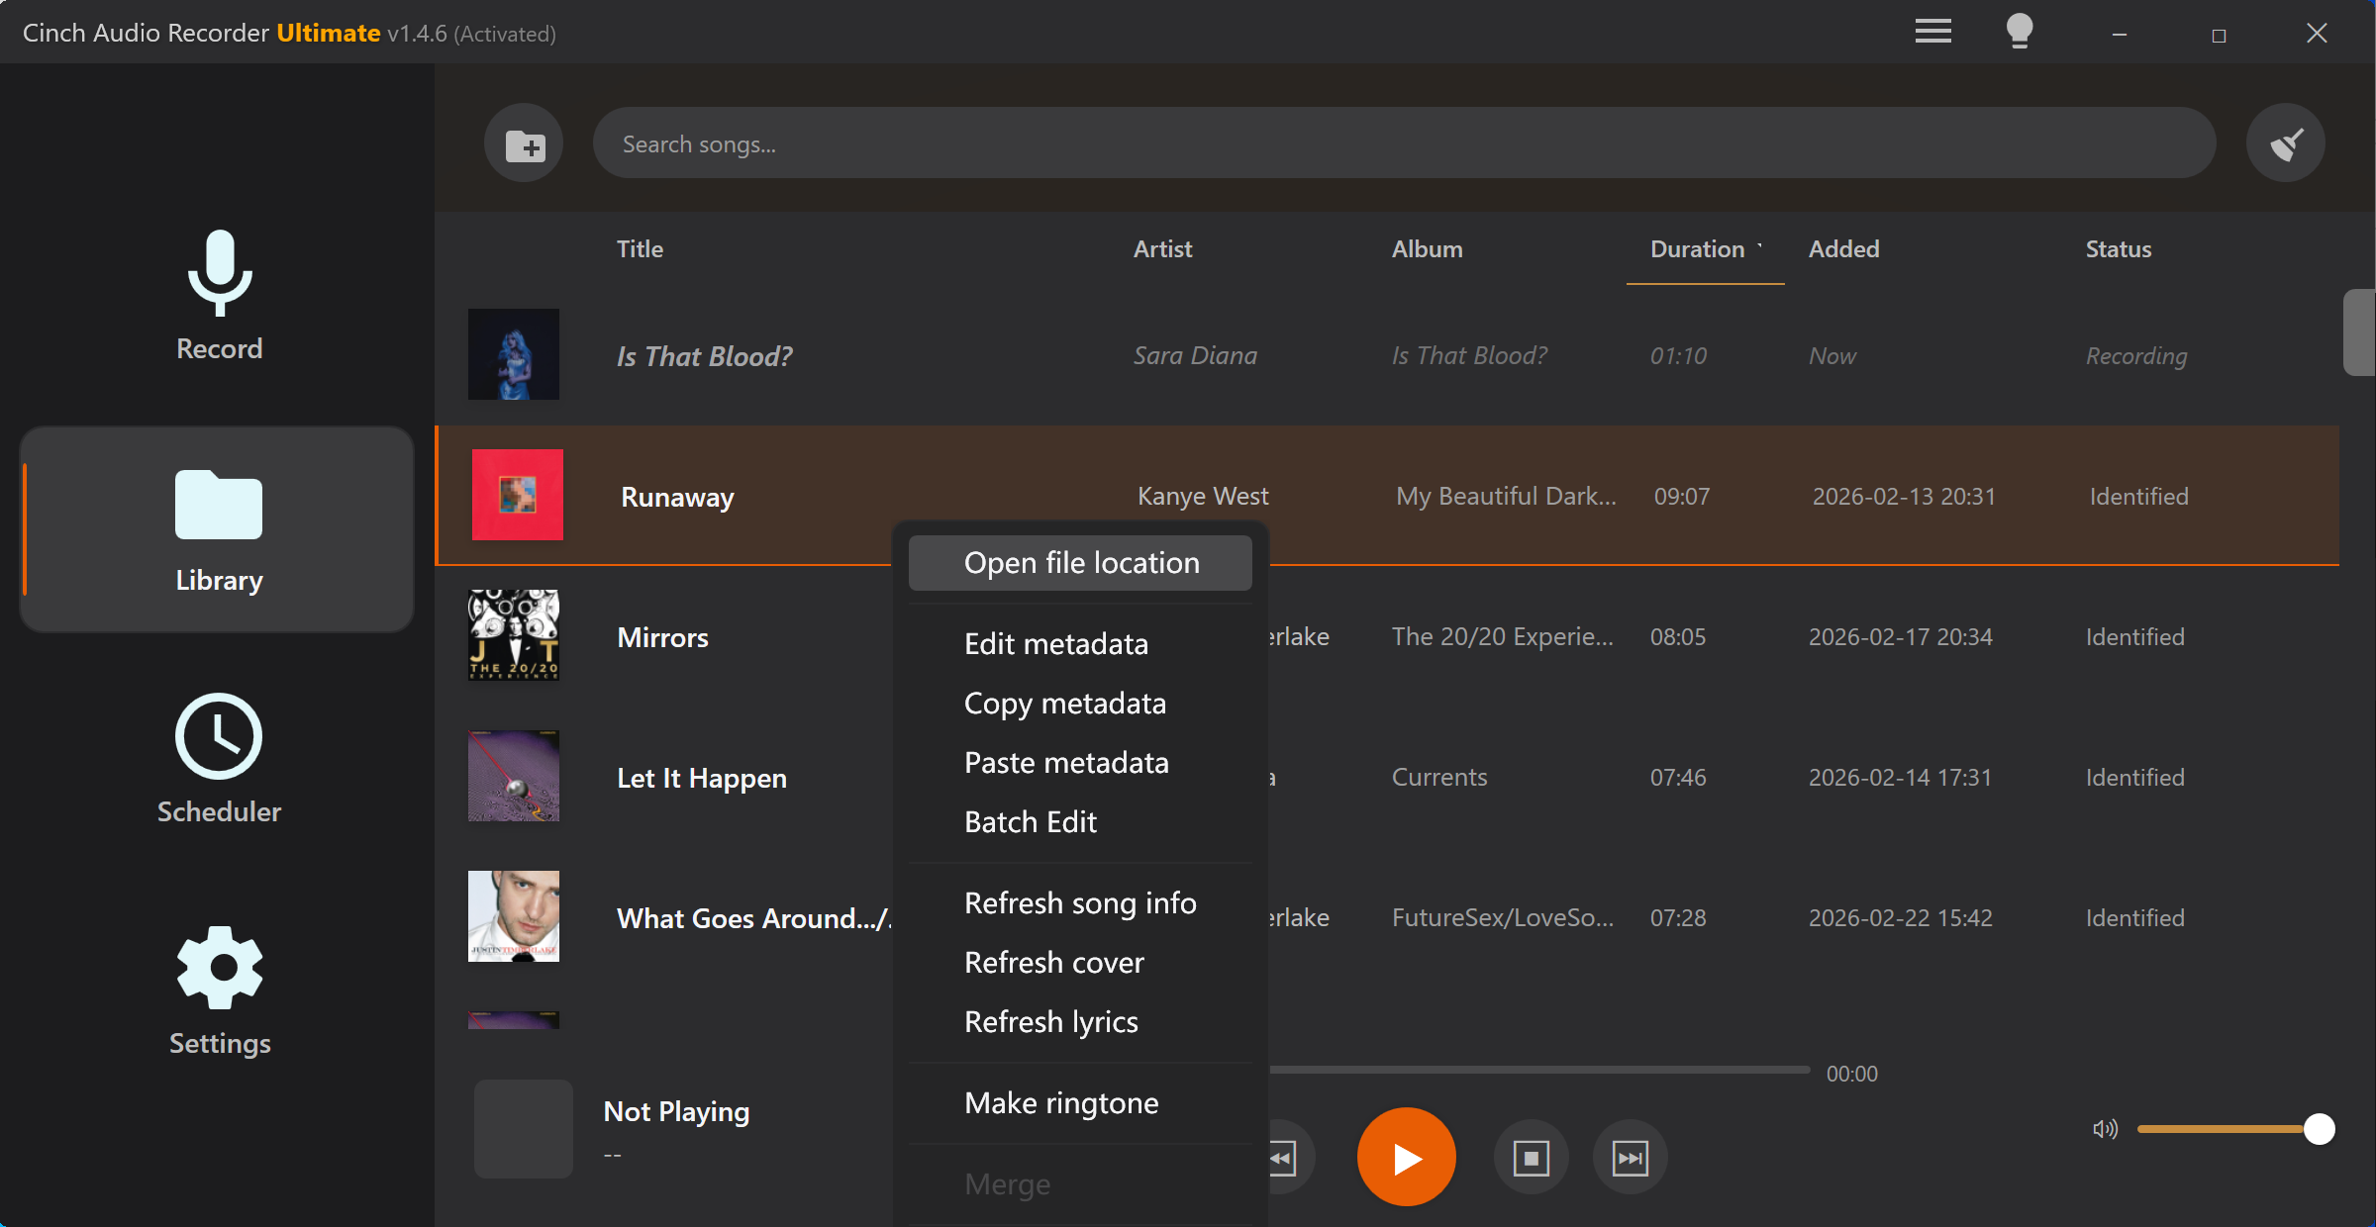Focus the Search songs field
Screen dimensions: 2376x1227
click(x=1404, y=143)
